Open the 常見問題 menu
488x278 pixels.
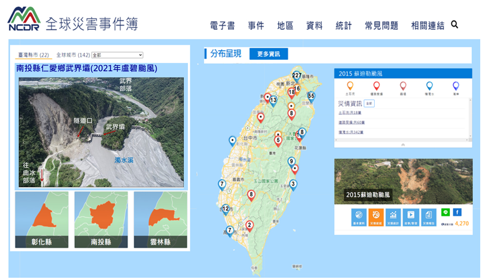tap(382, 25)
